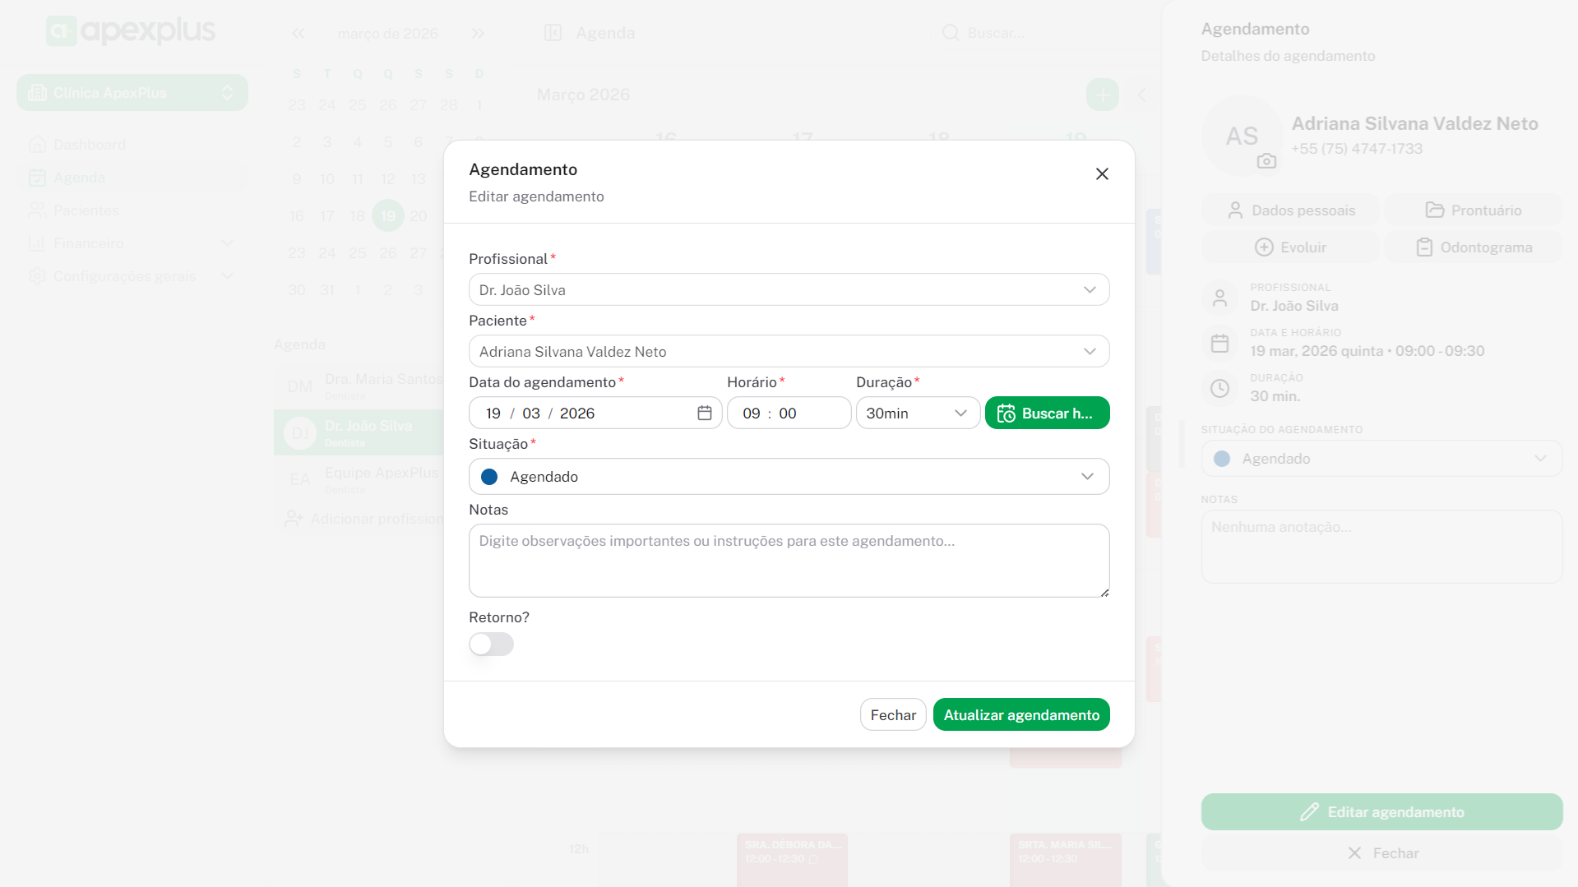1578x887 pixels.
Task: Click the previous month double-arrow icon
Action: point(298,34)
